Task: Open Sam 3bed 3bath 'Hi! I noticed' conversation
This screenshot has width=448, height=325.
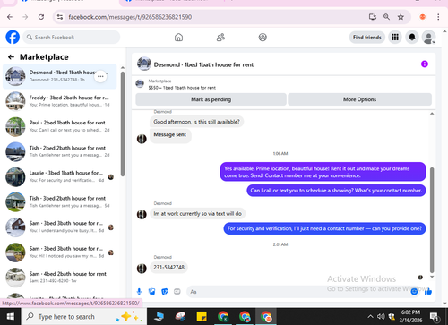Action: 60,252
